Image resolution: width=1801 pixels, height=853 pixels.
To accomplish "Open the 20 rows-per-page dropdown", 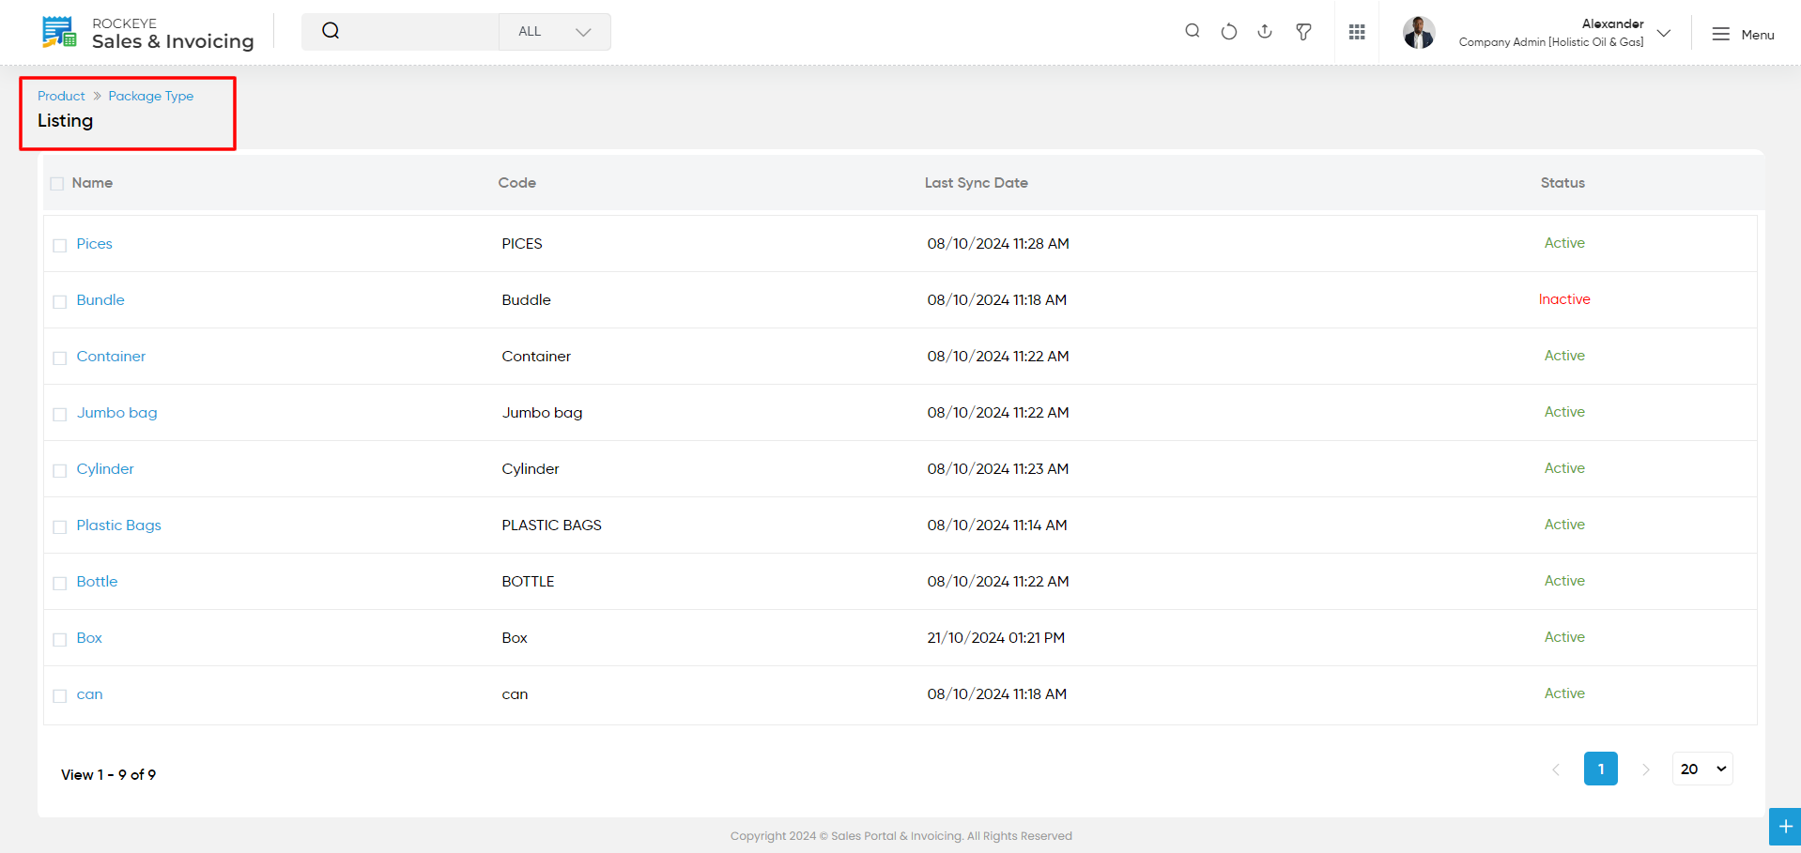I will (1702, 769).
